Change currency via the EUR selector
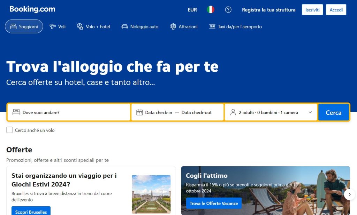Viewport: 357px width, 215px height. (x=192, y=10)
